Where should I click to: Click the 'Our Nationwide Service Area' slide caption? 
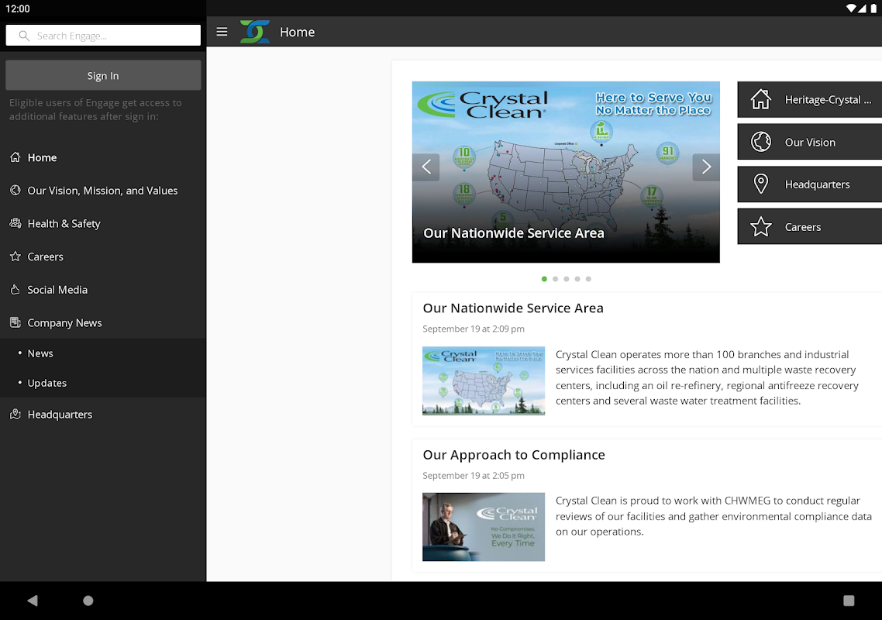(514, 233)
